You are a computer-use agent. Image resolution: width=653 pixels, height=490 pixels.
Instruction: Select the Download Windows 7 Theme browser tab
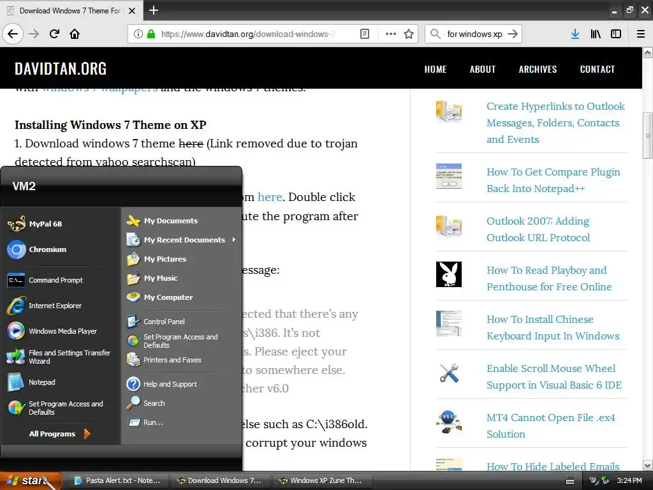71,10
